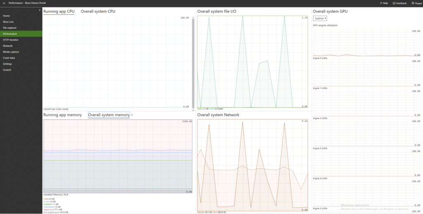The height and width of the screenshot is (214, 423).
Task: Collapse the sidebar with the chevron arrow
Action: [x=40, y=10]
